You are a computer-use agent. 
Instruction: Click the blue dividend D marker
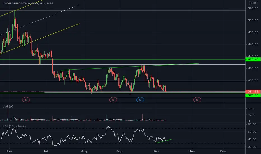(x=140, y=100)
